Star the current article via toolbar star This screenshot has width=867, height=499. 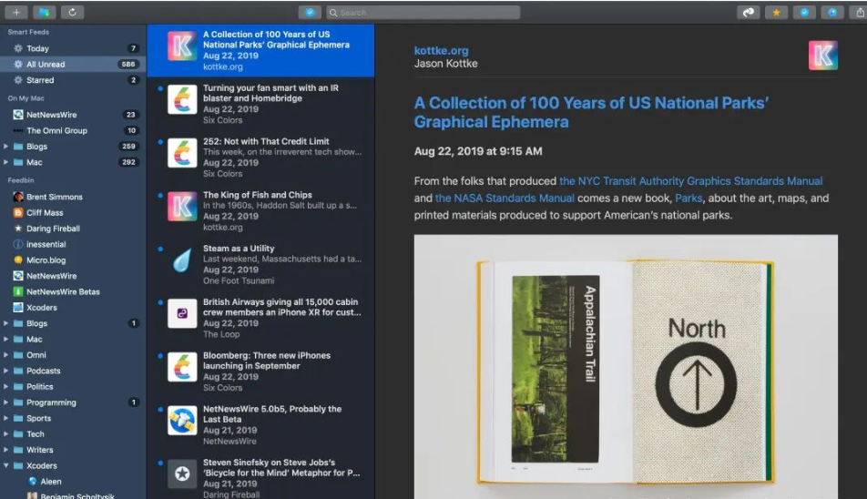(776, 12)
